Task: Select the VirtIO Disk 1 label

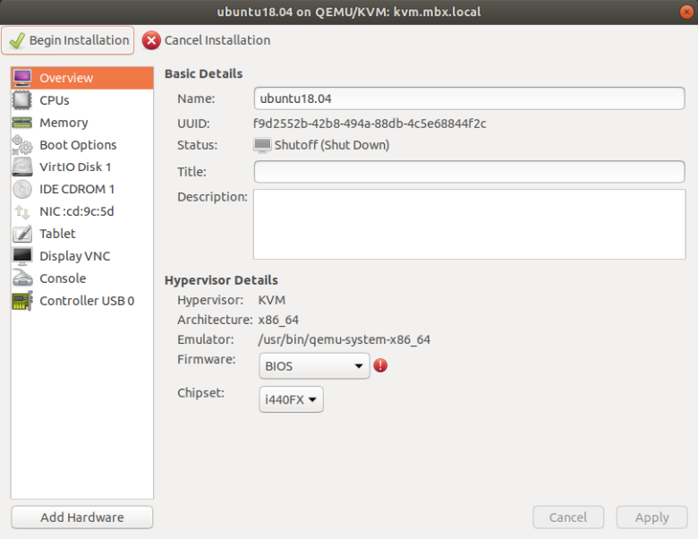Action: (75, 167)
